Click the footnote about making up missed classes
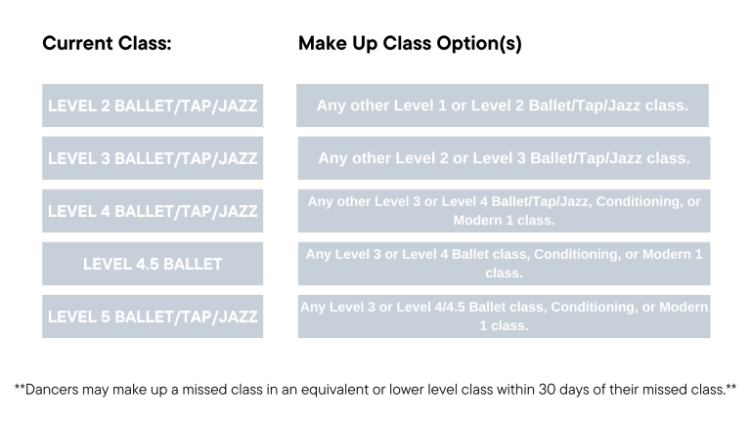The height and width of the screenshot is (422, 751). point(375,389)
